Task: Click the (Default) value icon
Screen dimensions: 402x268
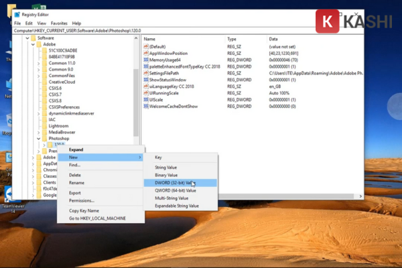Action: click(146, 46)
